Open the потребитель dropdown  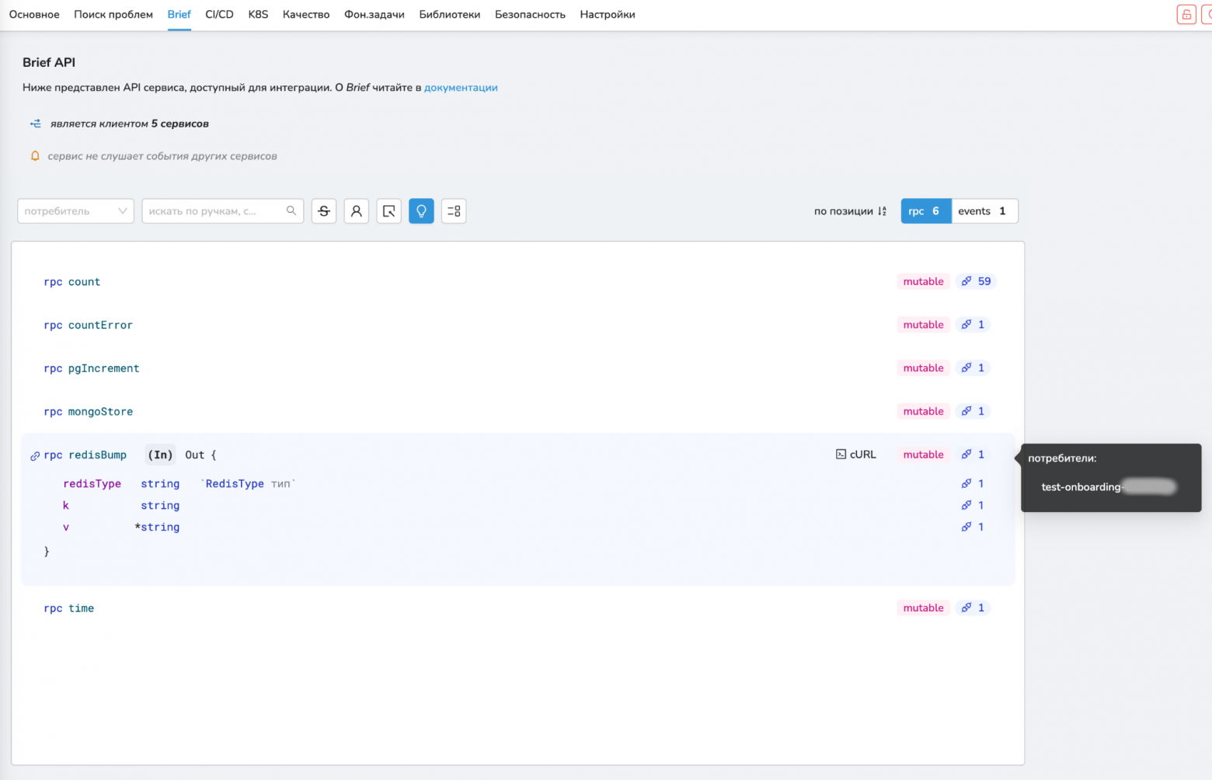75,211
